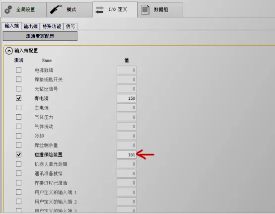Collapse the 输入端配置 section
The height and width of the screenshot is (214, 275).
(x=9, y=51)
